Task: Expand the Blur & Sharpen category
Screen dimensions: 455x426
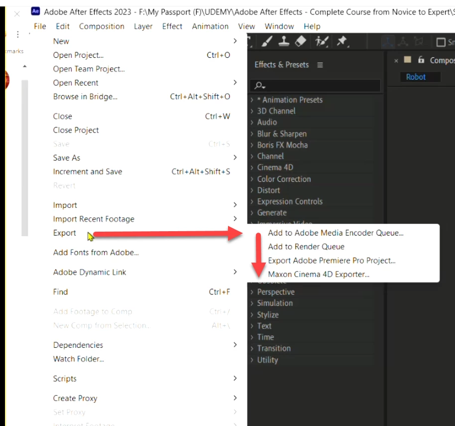Action: point(252,134)
